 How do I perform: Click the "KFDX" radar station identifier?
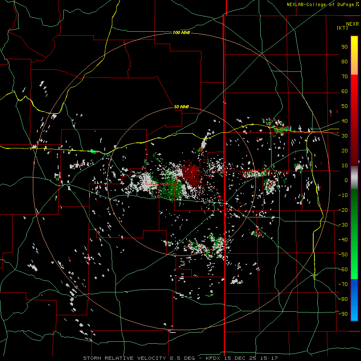(x=213, y=358)
